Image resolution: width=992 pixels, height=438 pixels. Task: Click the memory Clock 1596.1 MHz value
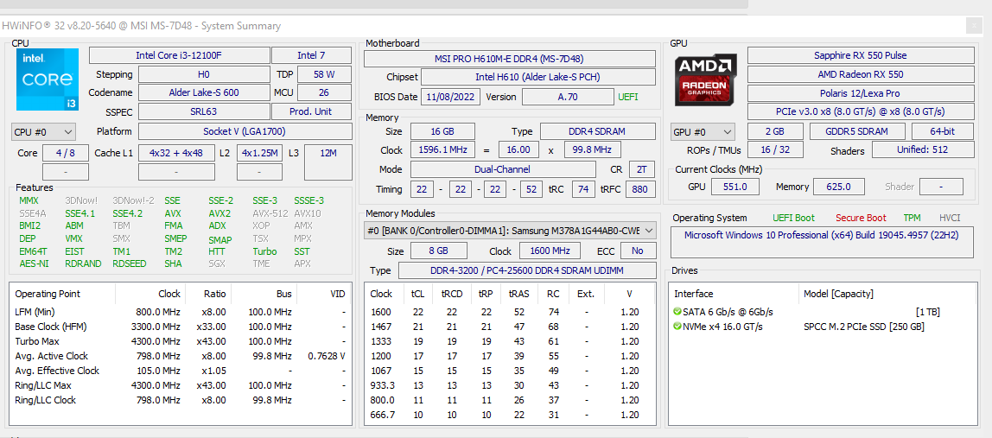(x=442, y=150)
